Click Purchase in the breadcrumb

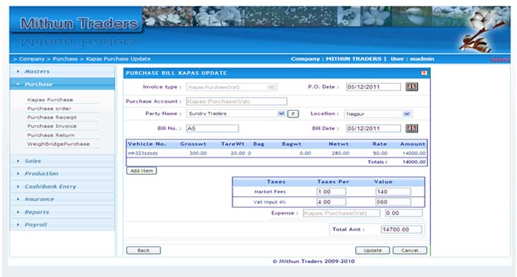[x=65, y=59]
